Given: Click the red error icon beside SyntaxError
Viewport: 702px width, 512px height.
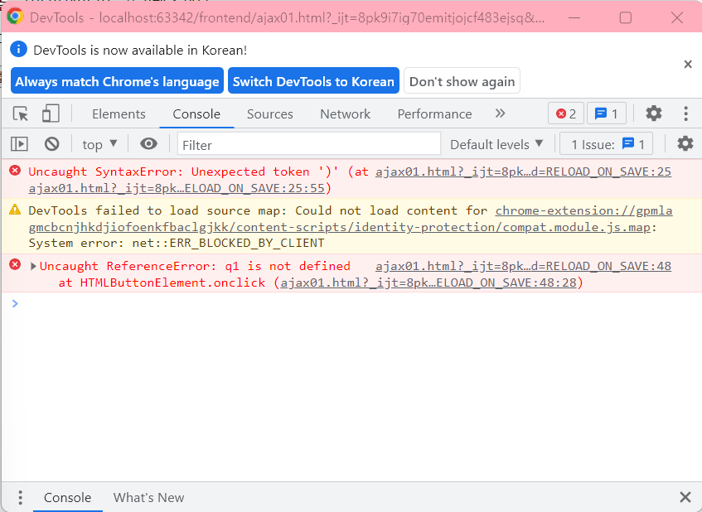Looking at the screenshot, I should click(x=15, y=170).
